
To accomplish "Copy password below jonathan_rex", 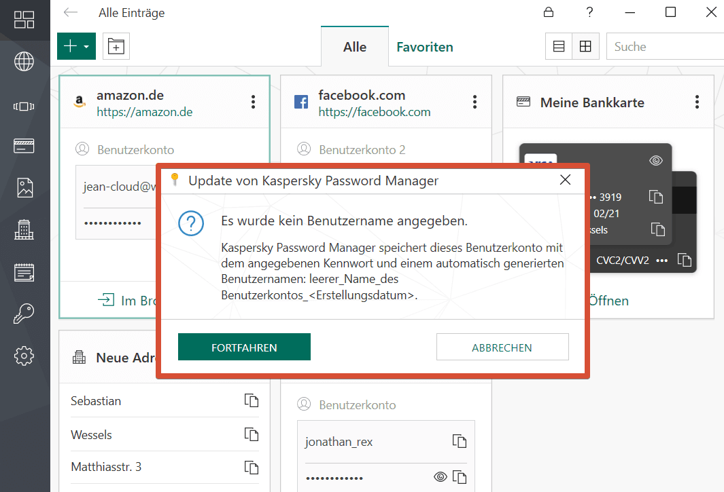I will 460,477.
